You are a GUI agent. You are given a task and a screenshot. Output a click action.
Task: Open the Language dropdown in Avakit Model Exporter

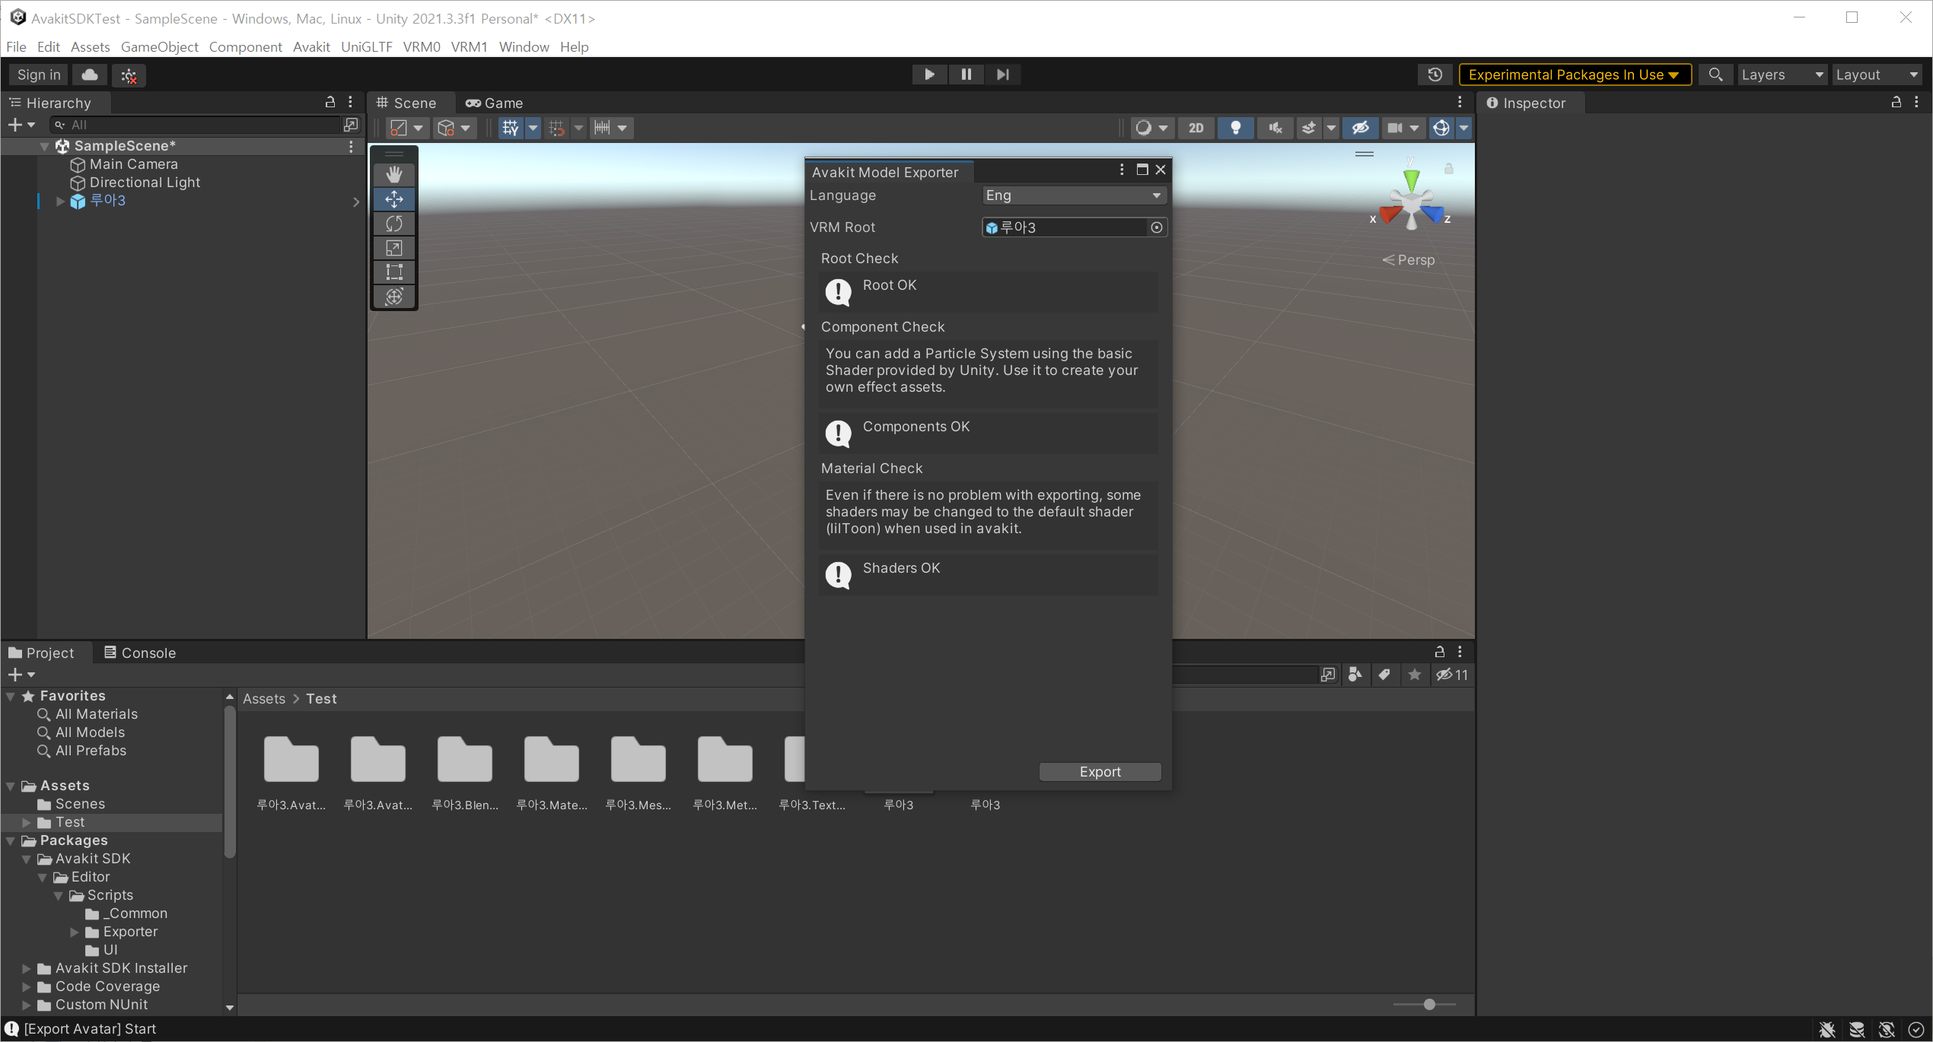click(1073, 195)
